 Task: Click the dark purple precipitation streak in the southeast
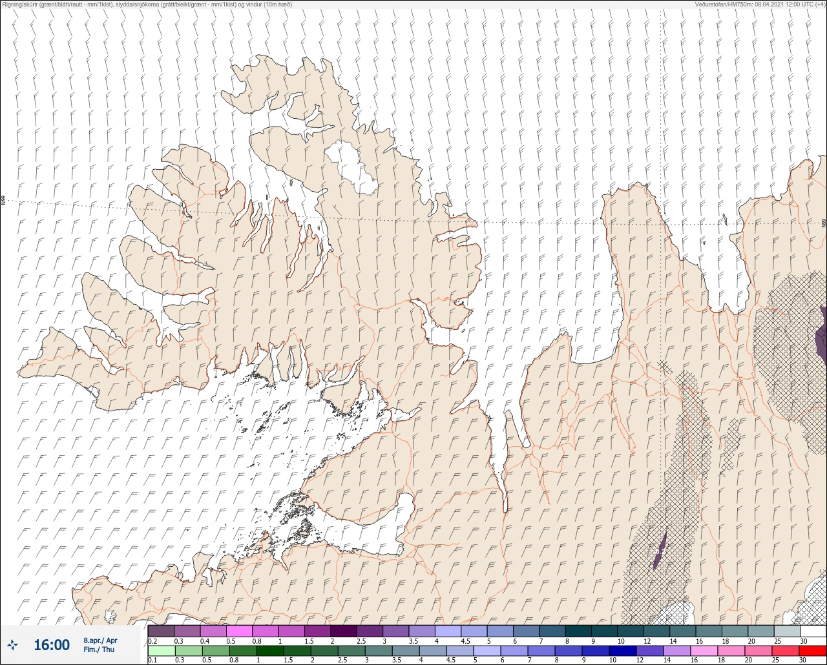click(x=660, y=550)
